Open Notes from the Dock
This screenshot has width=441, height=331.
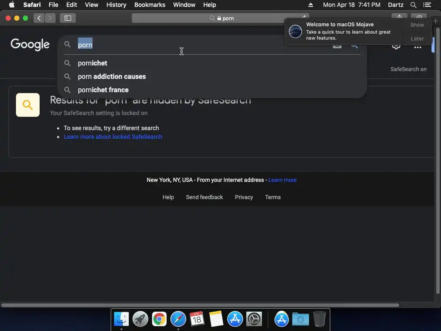pyautogui.click(x=216, y=319)
